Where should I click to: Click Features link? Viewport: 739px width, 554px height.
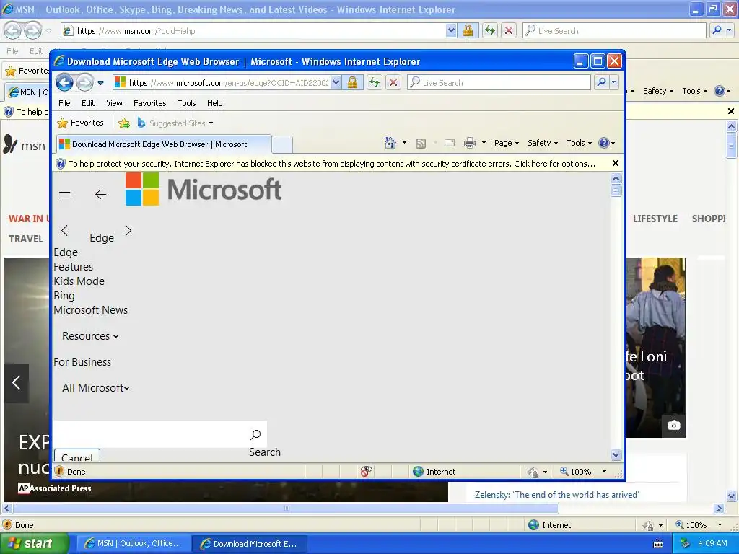point(73,267)
